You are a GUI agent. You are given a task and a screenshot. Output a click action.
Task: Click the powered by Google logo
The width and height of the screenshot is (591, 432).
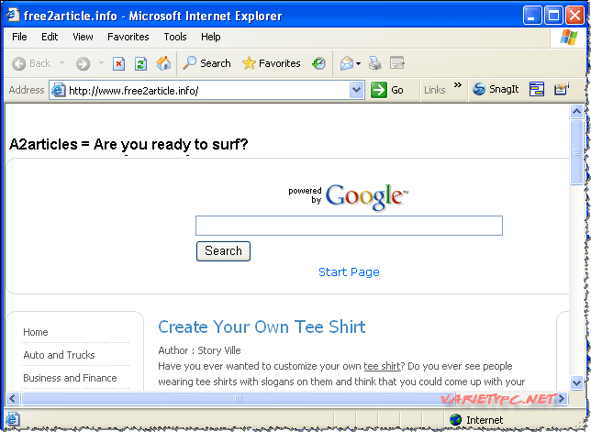pyautogui.click(x=349, y=196)
